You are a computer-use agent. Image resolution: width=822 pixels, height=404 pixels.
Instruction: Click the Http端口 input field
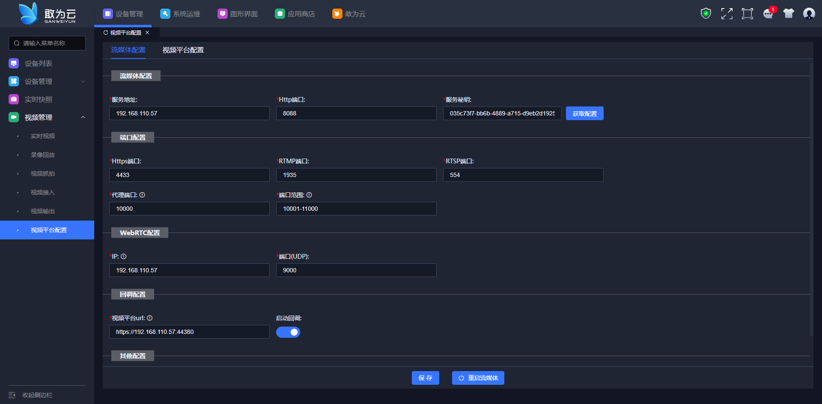point(356,113)
